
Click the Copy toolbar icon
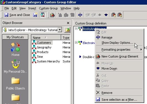[66, 15]
